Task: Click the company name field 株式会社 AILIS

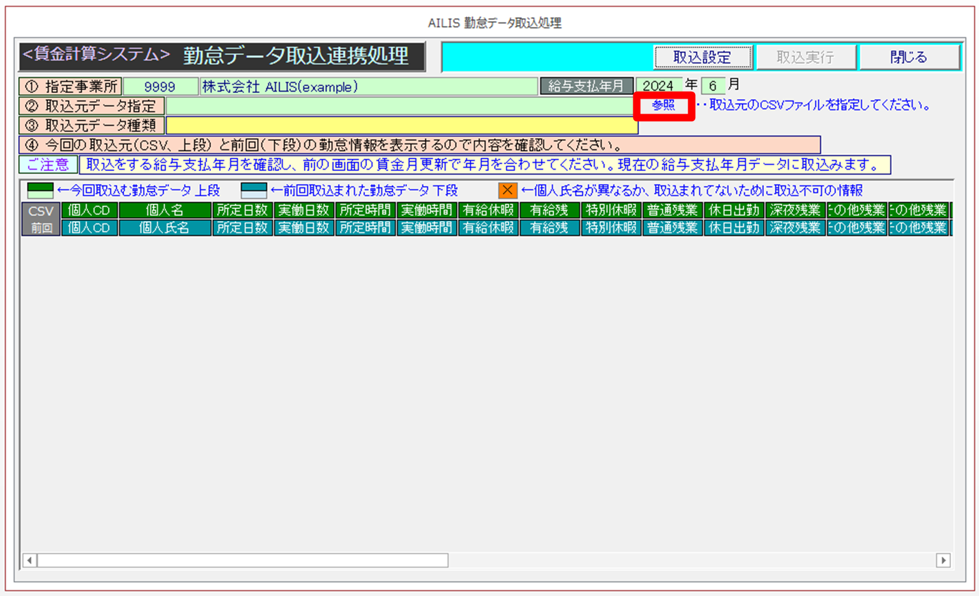Action: (368, 87)
